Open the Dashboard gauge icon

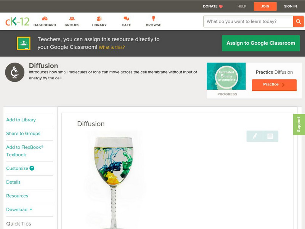point(45,18)
